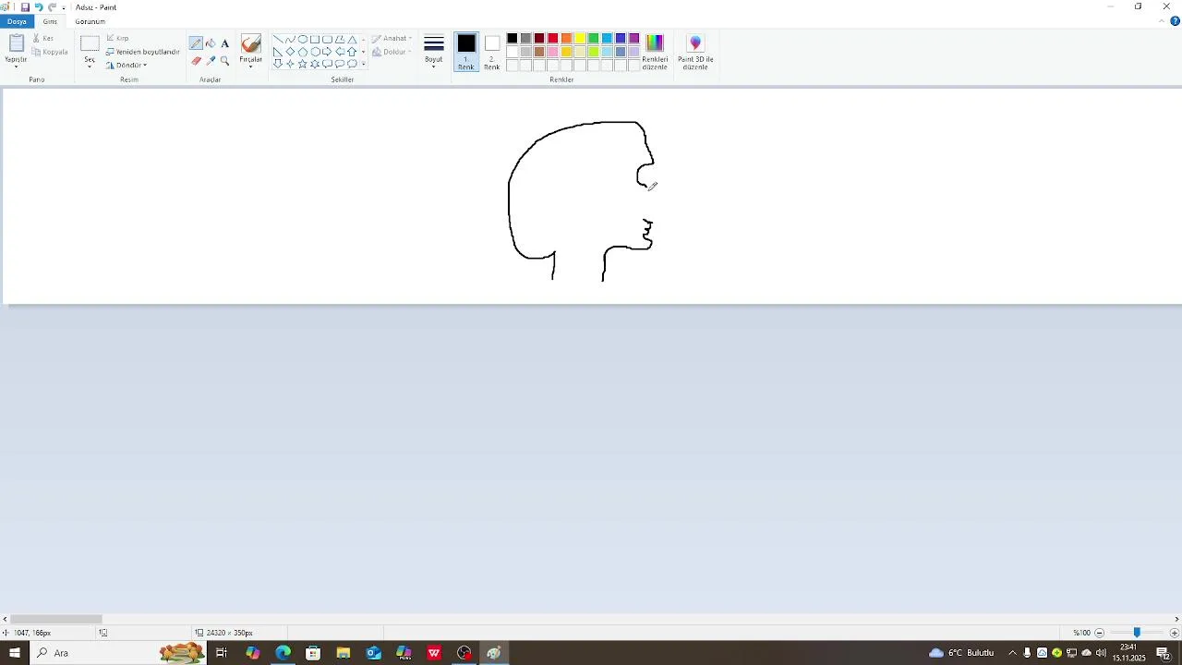Click the Redo arrow in title bar
The image size is (1182, 665).
[53, 6]
